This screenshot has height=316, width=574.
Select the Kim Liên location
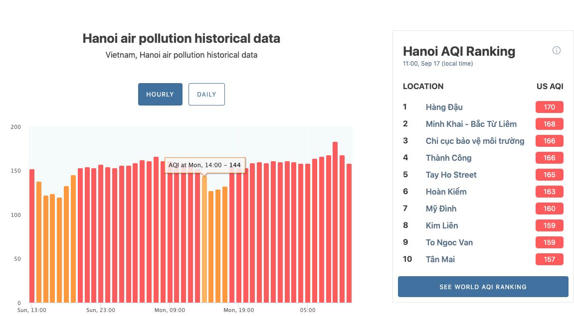point(441,225)
